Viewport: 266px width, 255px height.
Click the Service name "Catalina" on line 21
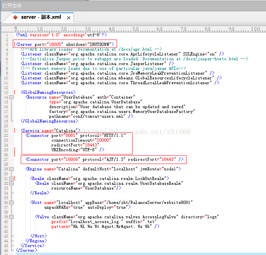[66, 130]
